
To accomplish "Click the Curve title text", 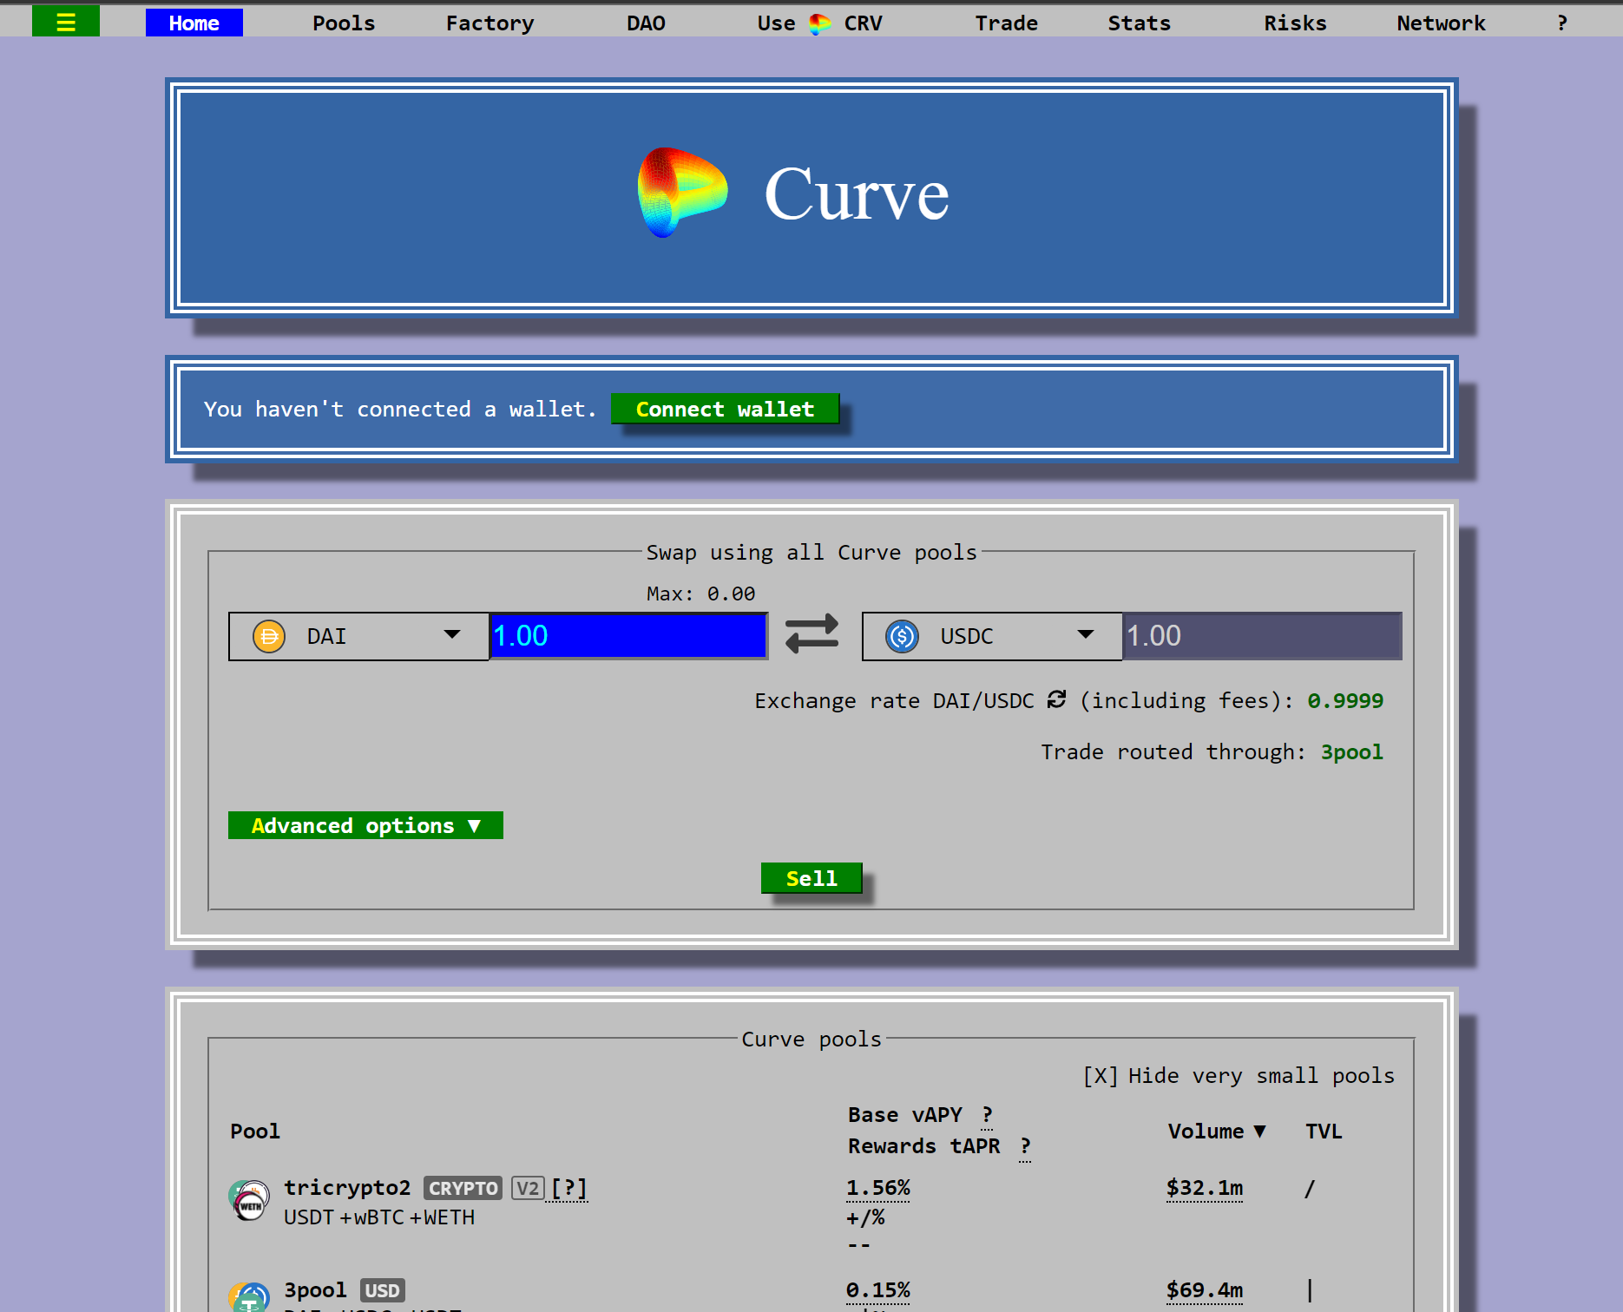I will tap(857, 194).
